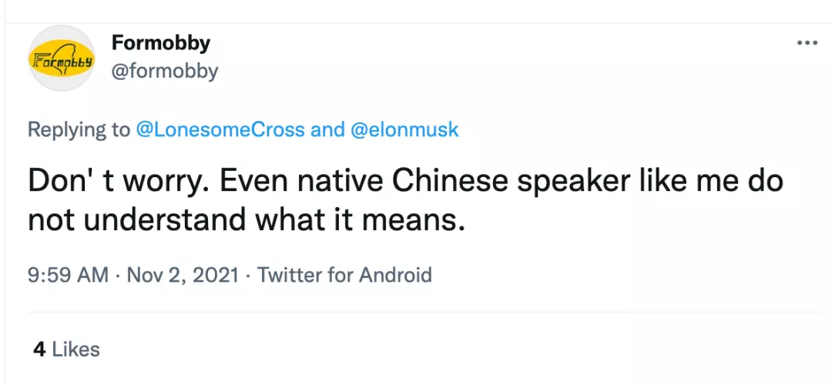Image resolution: width=832 pixels, height=385 pixels.
Task: View the 4 Likes list
Action: click(x=66, y=349)
